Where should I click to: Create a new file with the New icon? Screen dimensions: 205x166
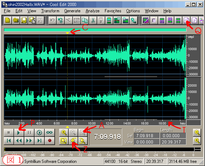[x=8, y=20]
